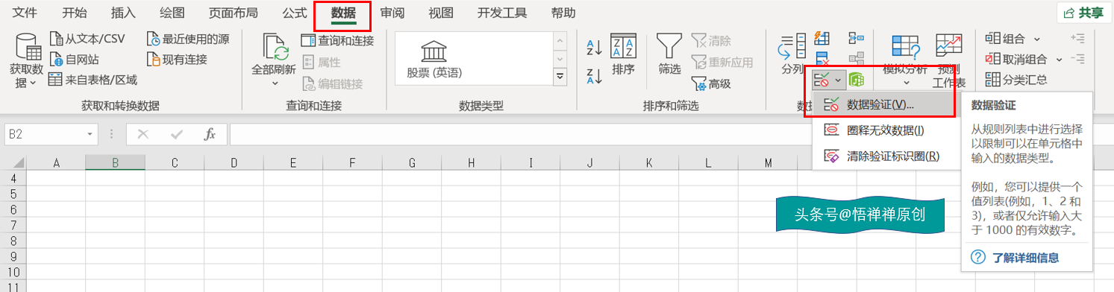Viewport: 1114px width, 292px height.
Task: Switch to the 公式 tab
Action: click(x=294, y=13)
